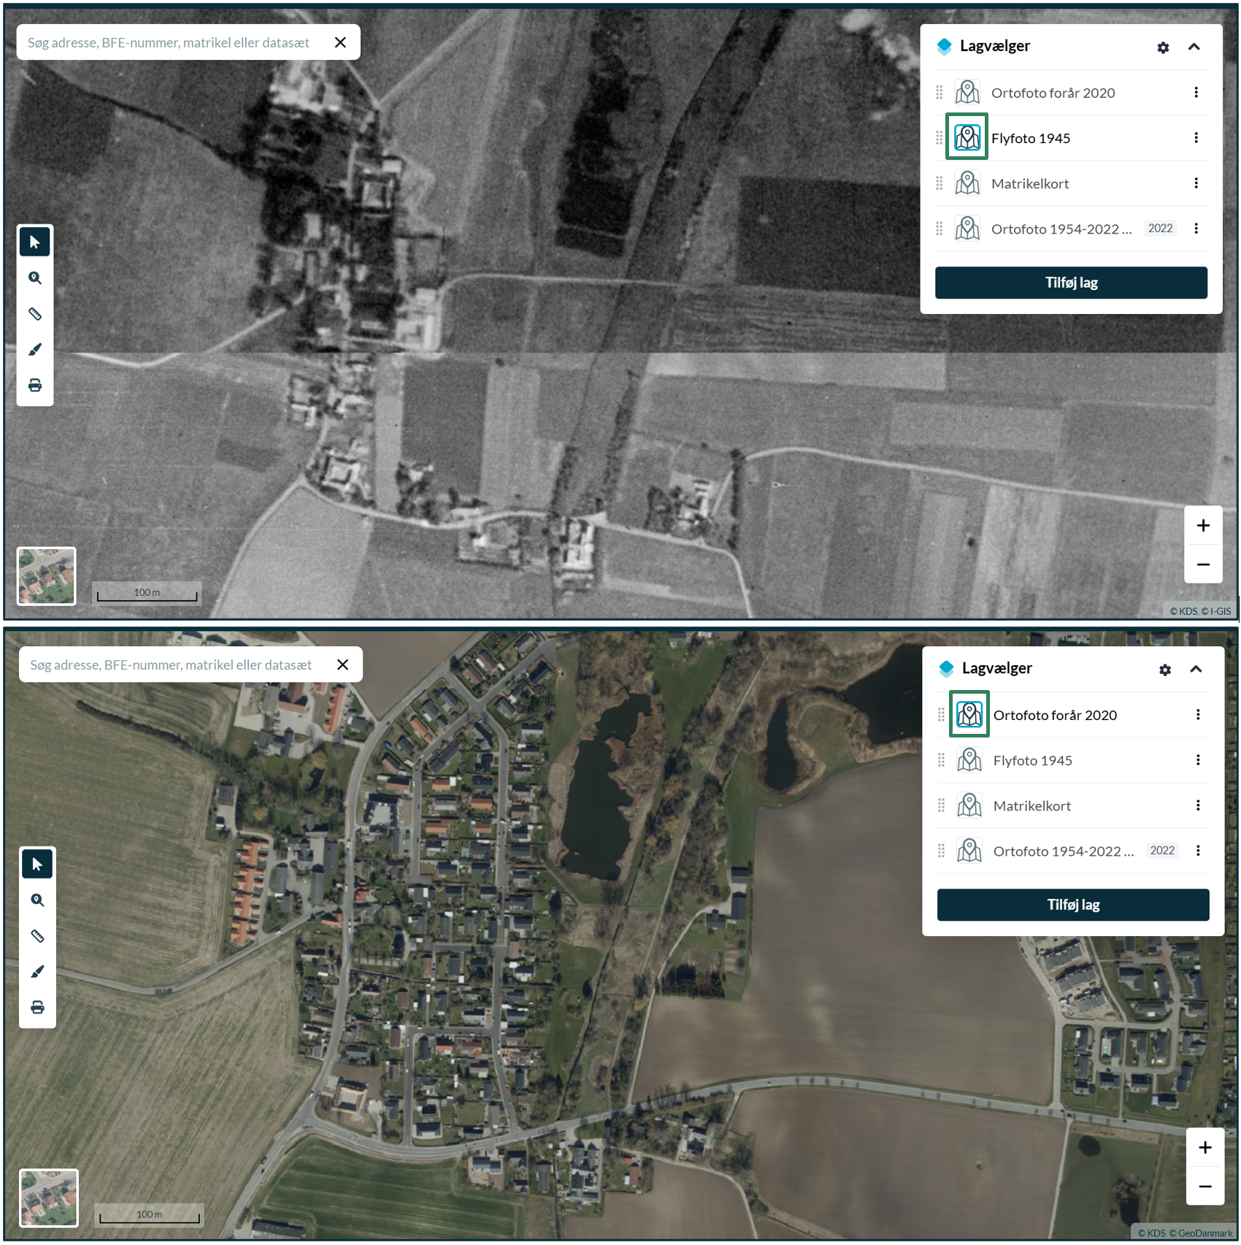Open three-dot menu for Matrikelkort, upper panel

tap(1196, 183)
